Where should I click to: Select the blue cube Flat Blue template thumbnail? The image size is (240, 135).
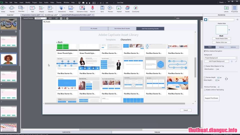tap(155, 63)
